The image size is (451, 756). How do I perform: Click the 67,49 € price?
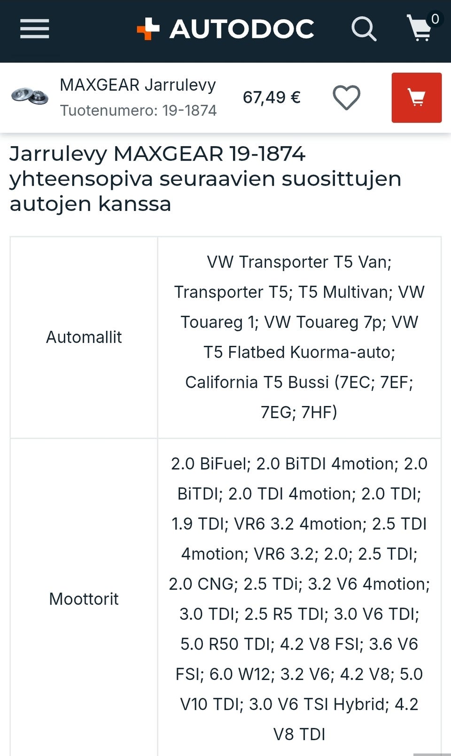[x=272, y=97]
